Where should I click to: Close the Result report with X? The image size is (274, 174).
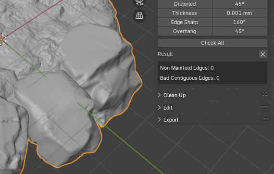tap(263, 54)
